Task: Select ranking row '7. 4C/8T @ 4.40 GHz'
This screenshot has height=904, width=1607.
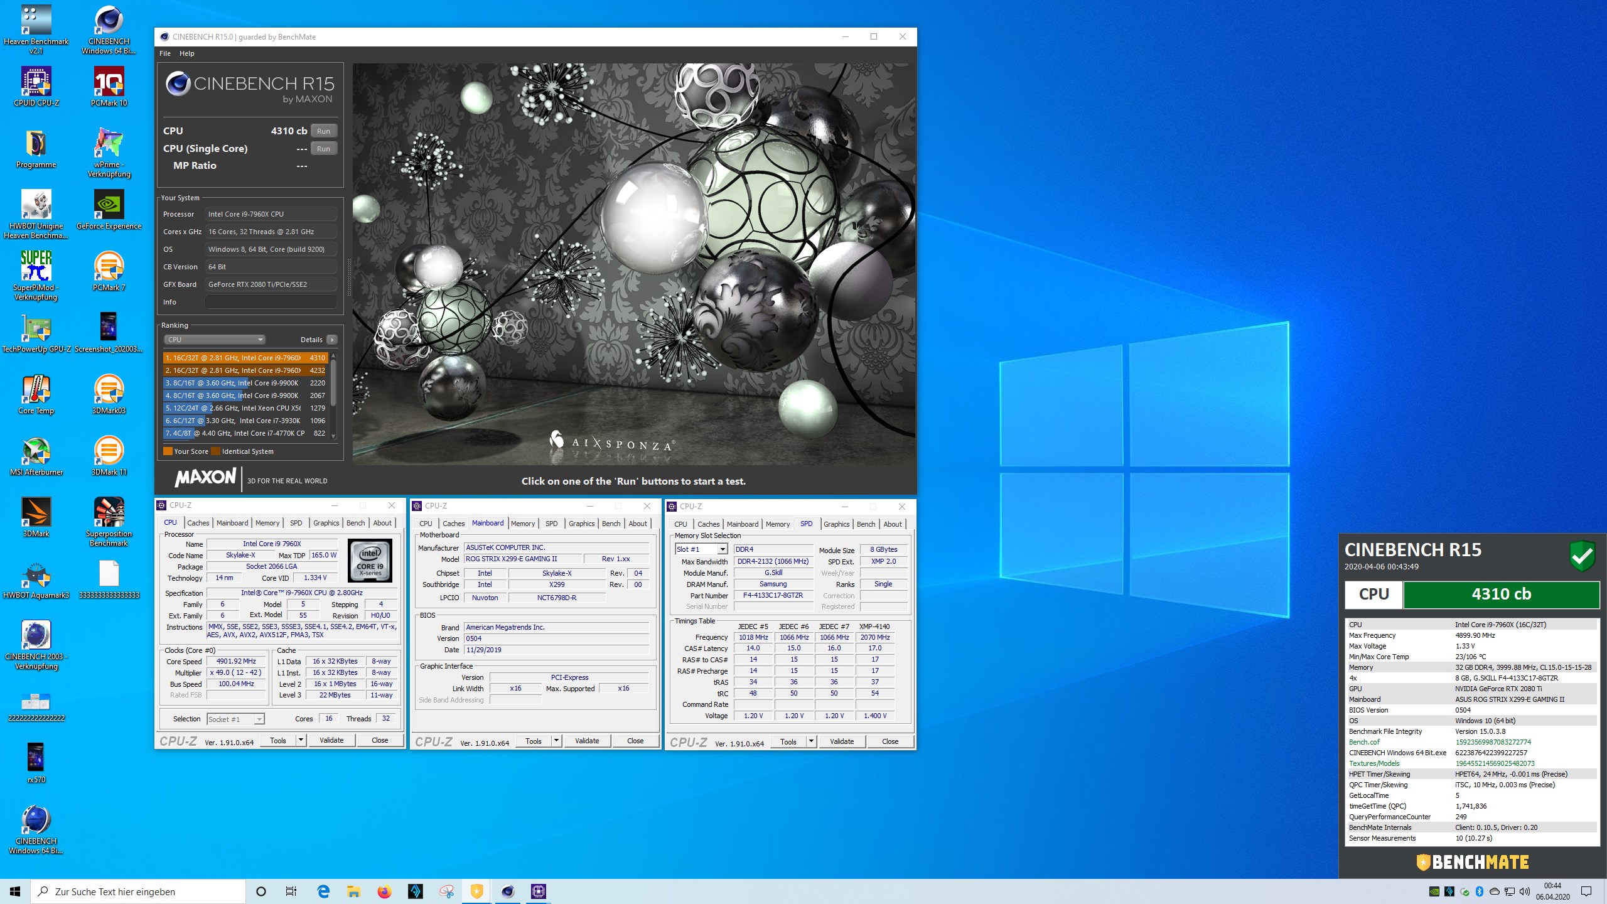Action: 245,433
